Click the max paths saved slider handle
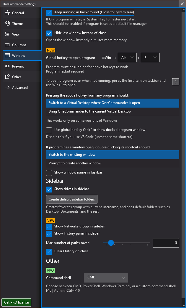 pos(111,243)
